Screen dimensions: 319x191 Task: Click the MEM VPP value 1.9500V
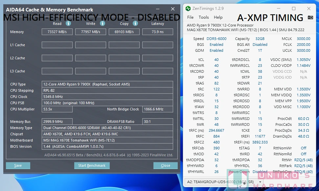pyautogui.click(x=304, y=101)
